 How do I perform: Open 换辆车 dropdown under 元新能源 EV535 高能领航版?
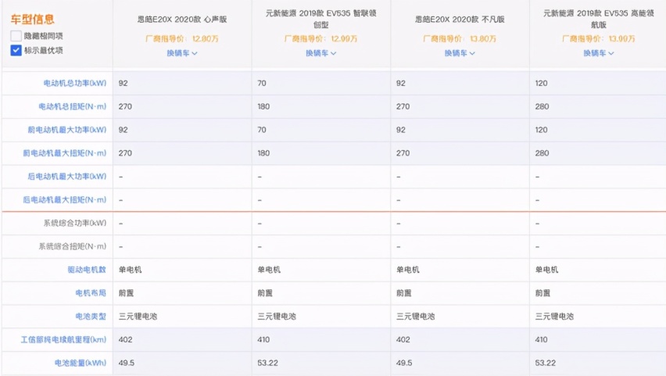click(x=599, y=53)
